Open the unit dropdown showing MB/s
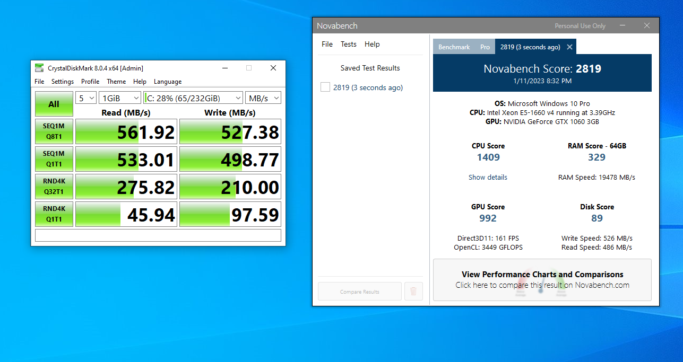The height and width of the screenshot is (362, 683). [x=263, y=98]
